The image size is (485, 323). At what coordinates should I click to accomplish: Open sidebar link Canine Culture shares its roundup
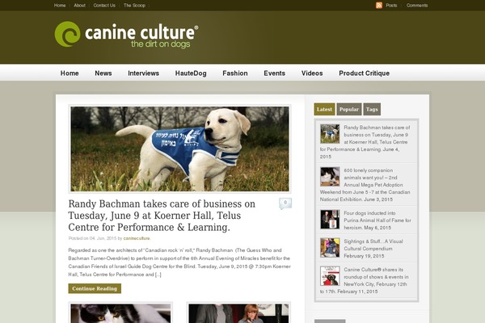[x=365, y=280]
